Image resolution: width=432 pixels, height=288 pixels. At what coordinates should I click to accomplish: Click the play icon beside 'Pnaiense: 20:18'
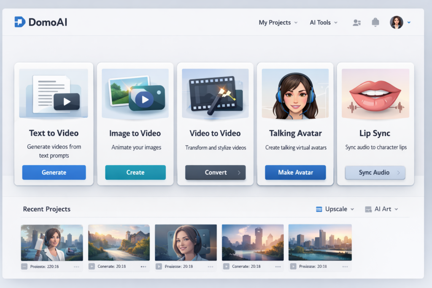159,266
